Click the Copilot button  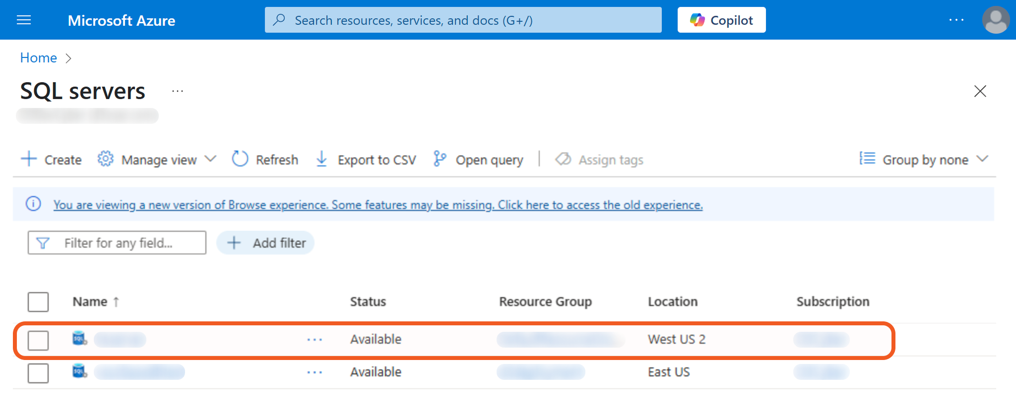(x=721, y=20)
